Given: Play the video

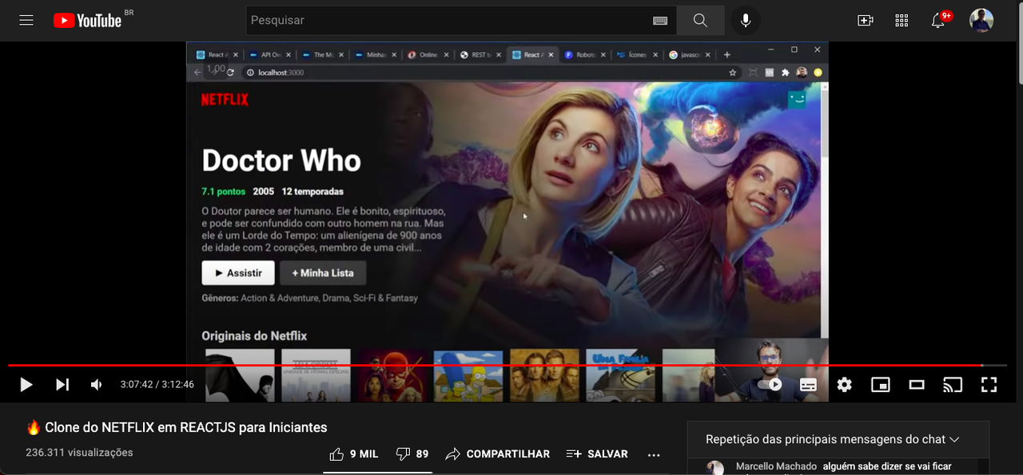Looking at the screenshot, I should (26, 385).
